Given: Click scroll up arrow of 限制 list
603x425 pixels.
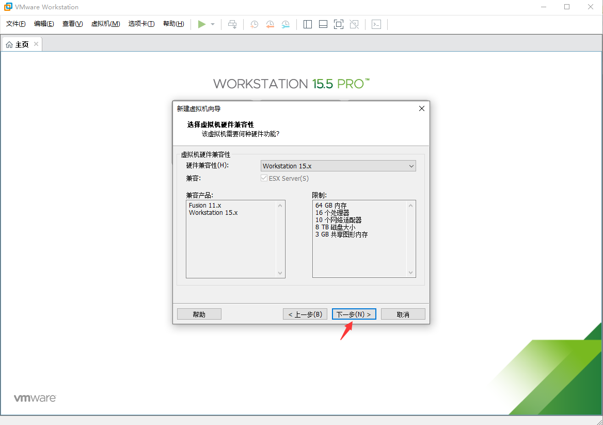Looking at the screenshot, I should (x=411, y=206).
